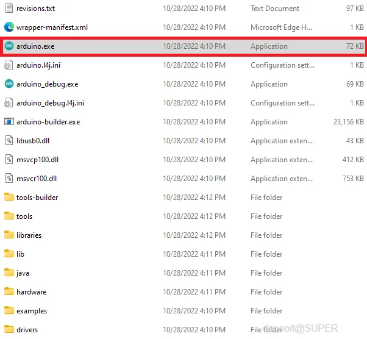Click the drivers folder icon
Screen dimensions: 367x339
(9, 329)
